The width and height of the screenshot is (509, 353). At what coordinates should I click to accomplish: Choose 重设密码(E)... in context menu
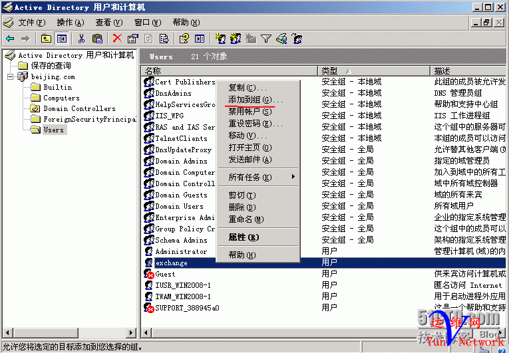[x=258, y=124]
